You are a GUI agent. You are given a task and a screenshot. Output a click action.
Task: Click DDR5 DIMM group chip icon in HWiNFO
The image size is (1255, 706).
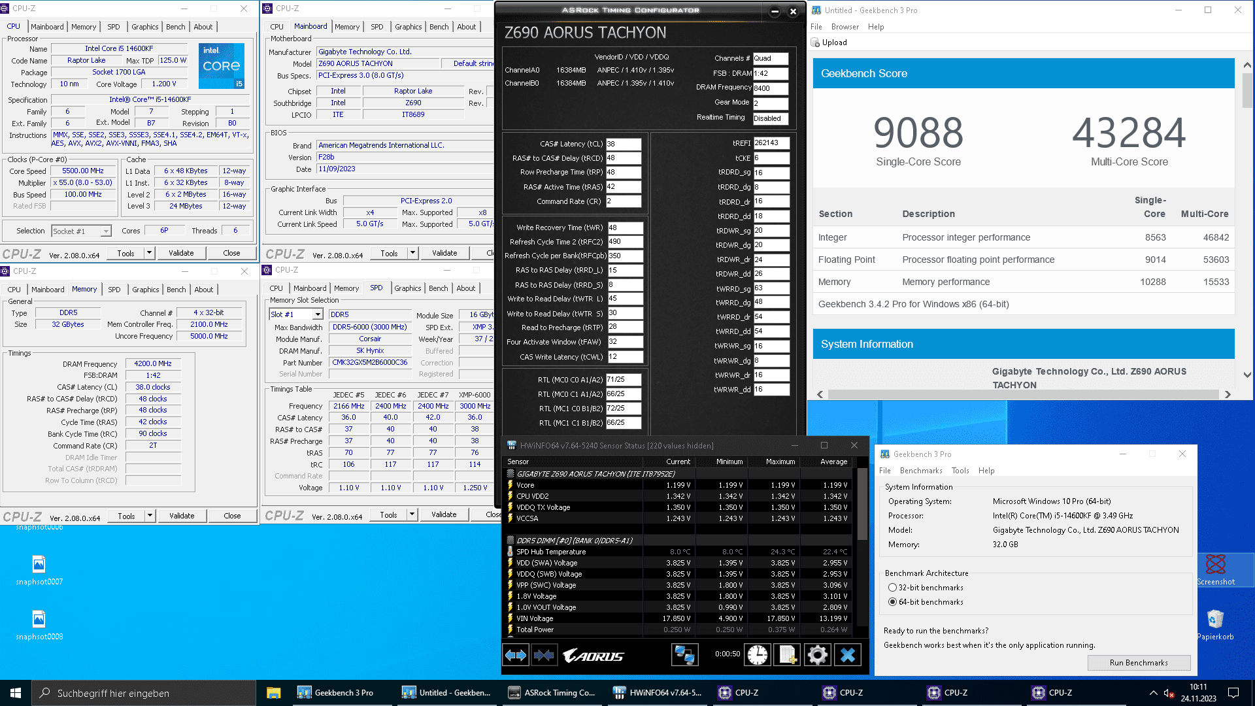pos(510,541)
